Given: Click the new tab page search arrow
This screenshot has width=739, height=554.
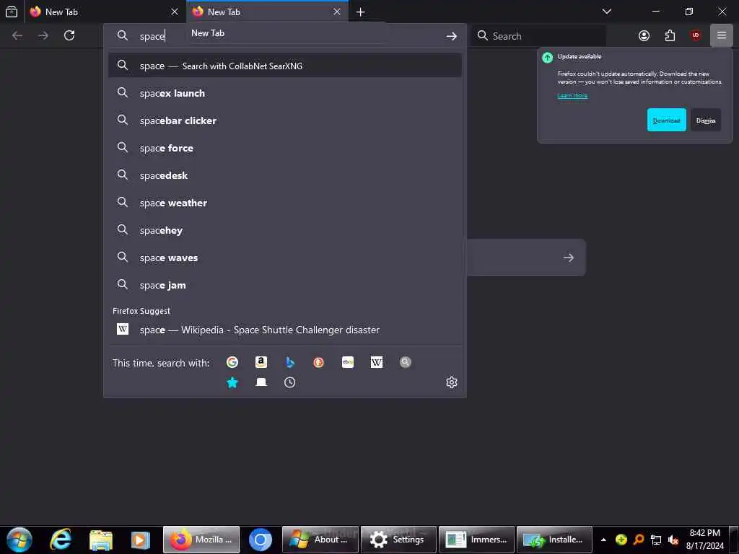Looking at the screenshot, I should (569, 258).
